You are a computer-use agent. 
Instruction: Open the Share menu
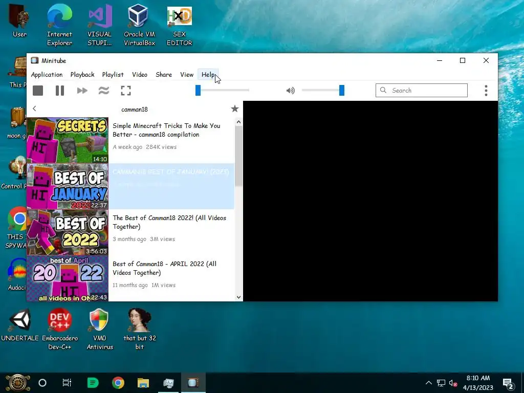[164, 75]
